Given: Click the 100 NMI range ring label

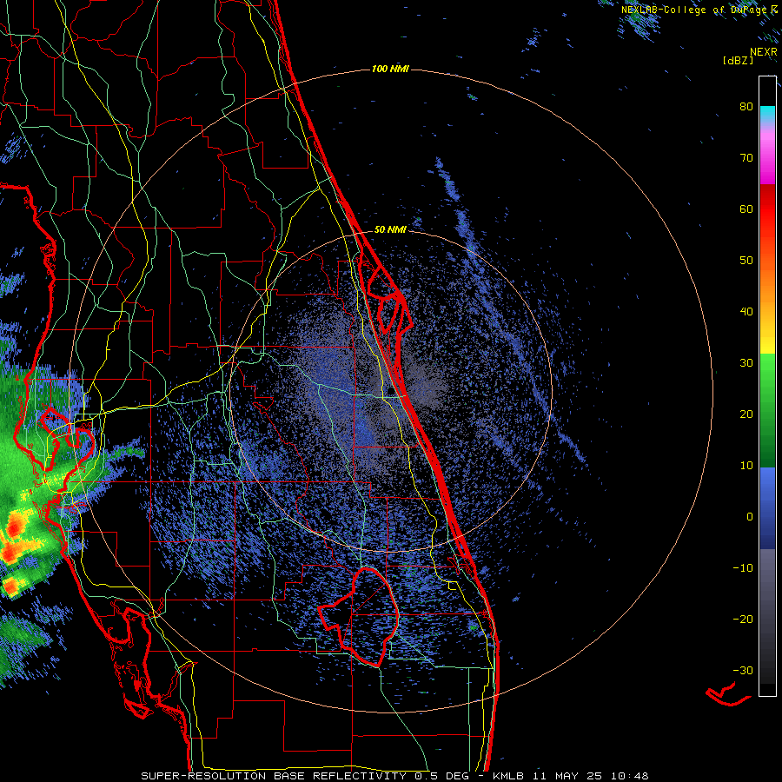Looking at the screenshot, I should tap(390, 69).
